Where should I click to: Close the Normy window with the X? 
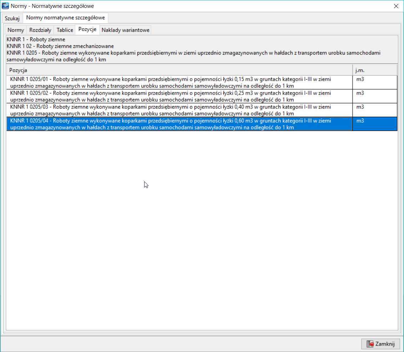click(396, 6)
